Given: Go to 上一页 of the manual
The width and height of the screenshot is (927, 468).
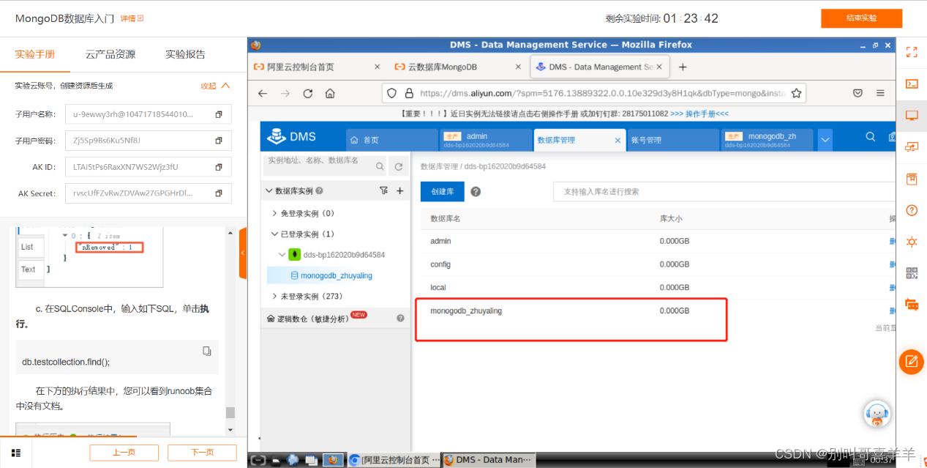Looking at the screenshot, I should coord(124,453).
